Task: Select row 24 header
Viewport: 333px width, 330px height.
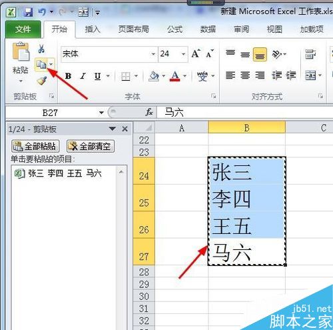Action: [x=144, y=171]
